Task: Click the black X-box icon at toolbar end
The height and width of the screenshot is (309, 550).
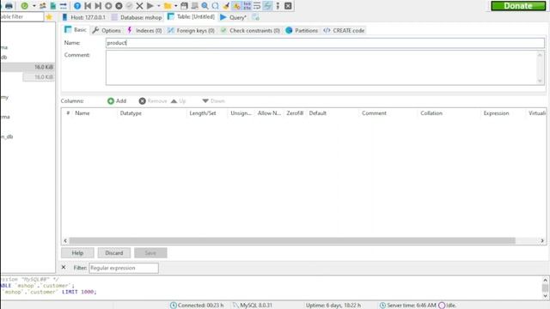Action: pos(288,6)
